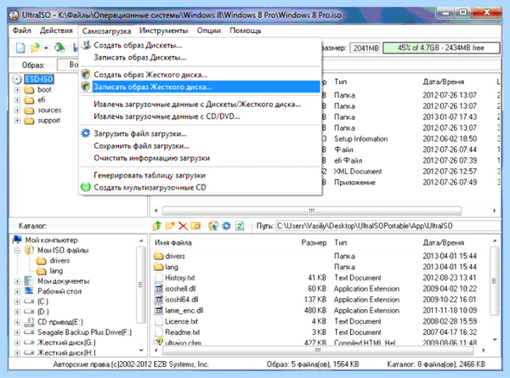
Task: Expand the sources folder node
Action: [17, 110]
